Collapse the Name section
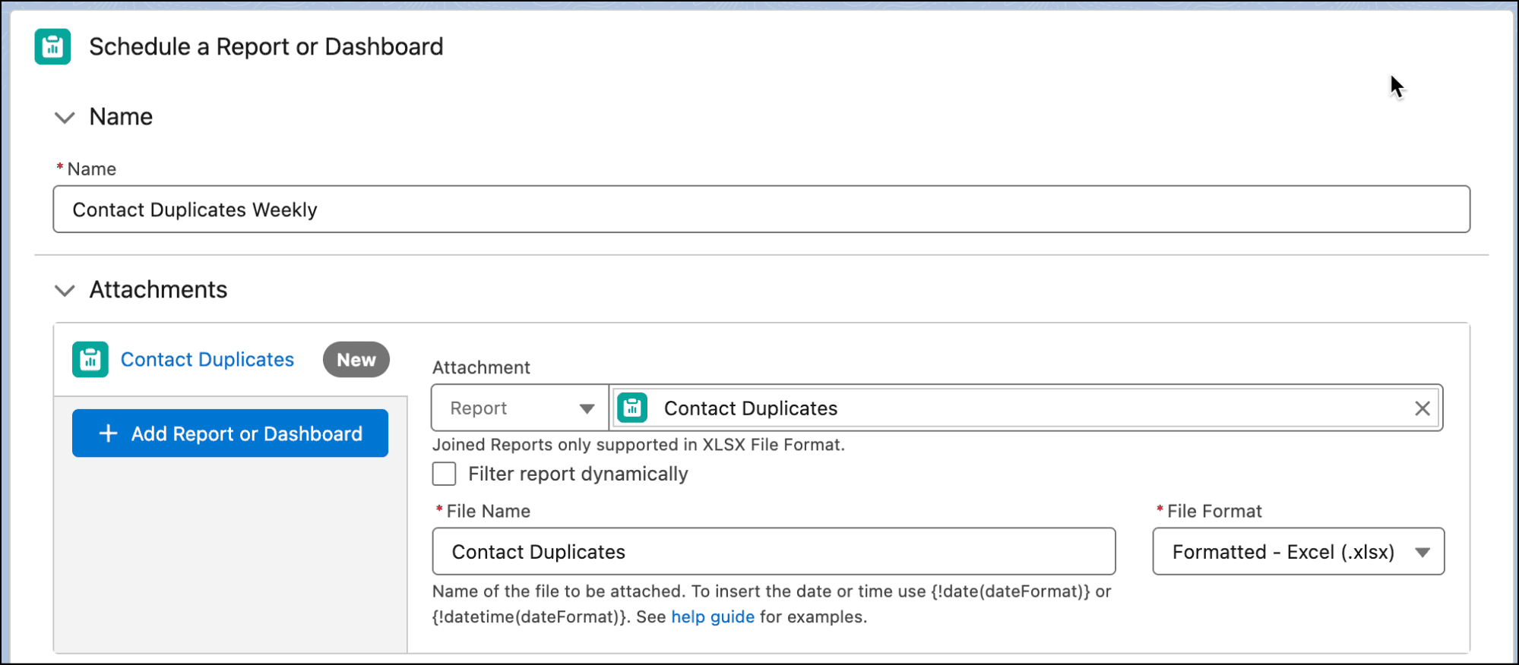 point(65,118)
